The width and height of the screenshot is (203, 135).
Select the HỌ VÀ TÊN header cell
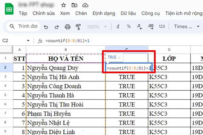(66, 58)
